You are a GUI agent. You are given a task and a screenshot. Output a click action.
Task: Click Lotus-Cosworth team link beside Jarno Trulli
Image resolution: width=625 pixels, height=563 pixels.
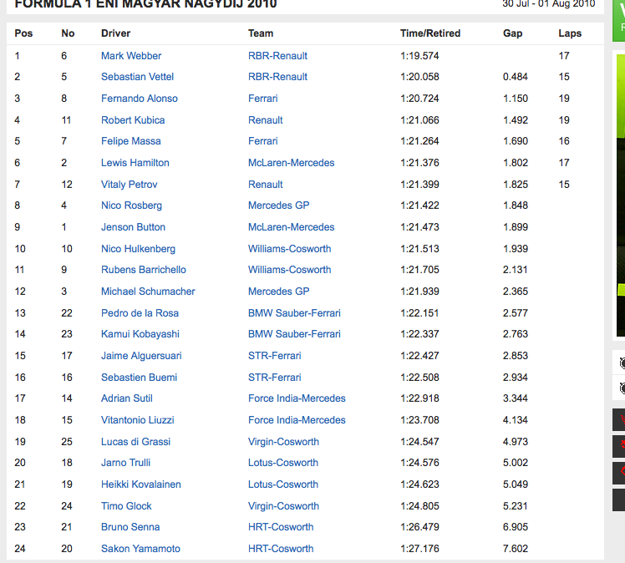(282, 463)
